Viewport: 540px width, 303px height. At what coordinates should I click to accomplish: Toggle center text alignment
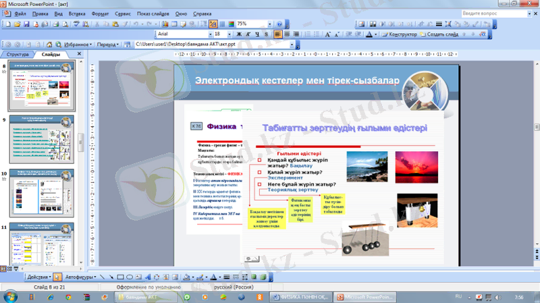tap(286, 34)
